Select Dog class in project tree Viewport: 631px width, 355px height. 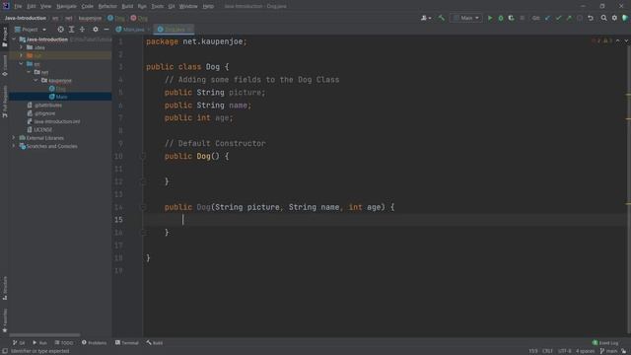[x=57, y=89]
